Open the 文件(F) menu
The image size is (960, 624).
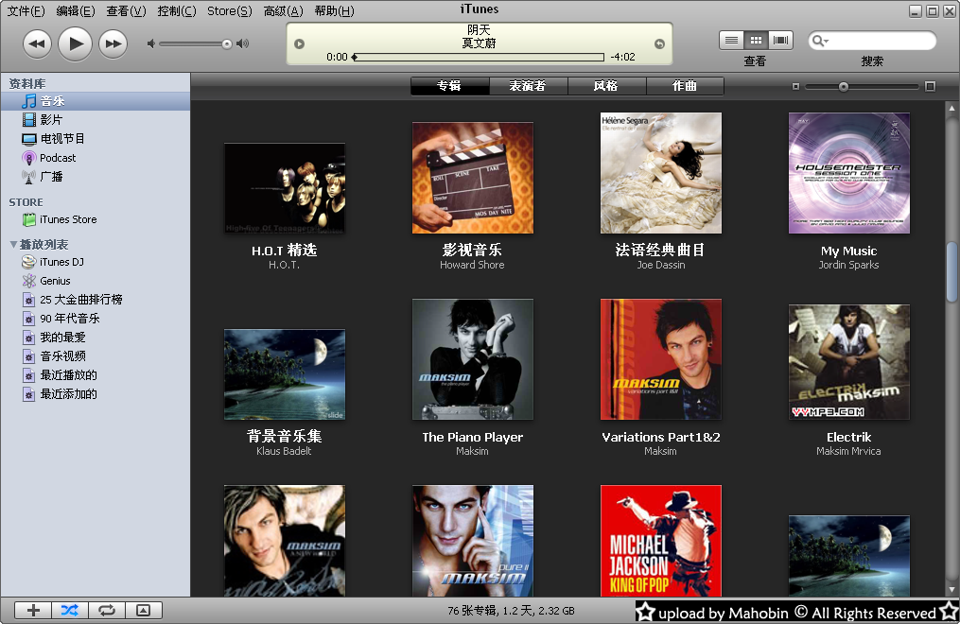coord(26,11)
